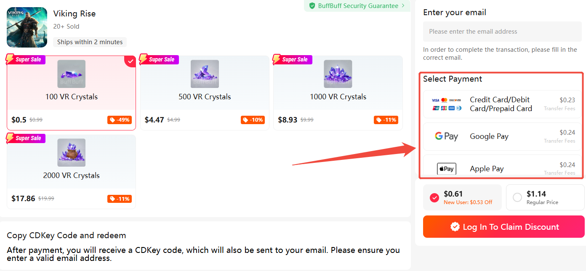Choose the Credit Card/Debit Card payment option
The image size is (586, 271).
click(x=501, y=104)
